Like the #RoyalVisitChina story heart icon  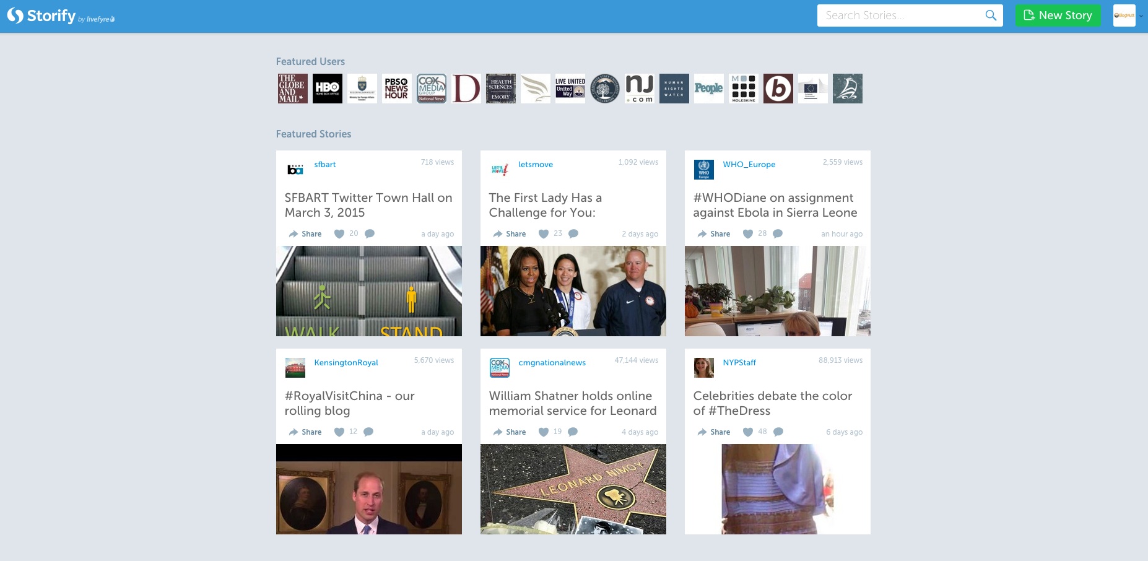339,432
